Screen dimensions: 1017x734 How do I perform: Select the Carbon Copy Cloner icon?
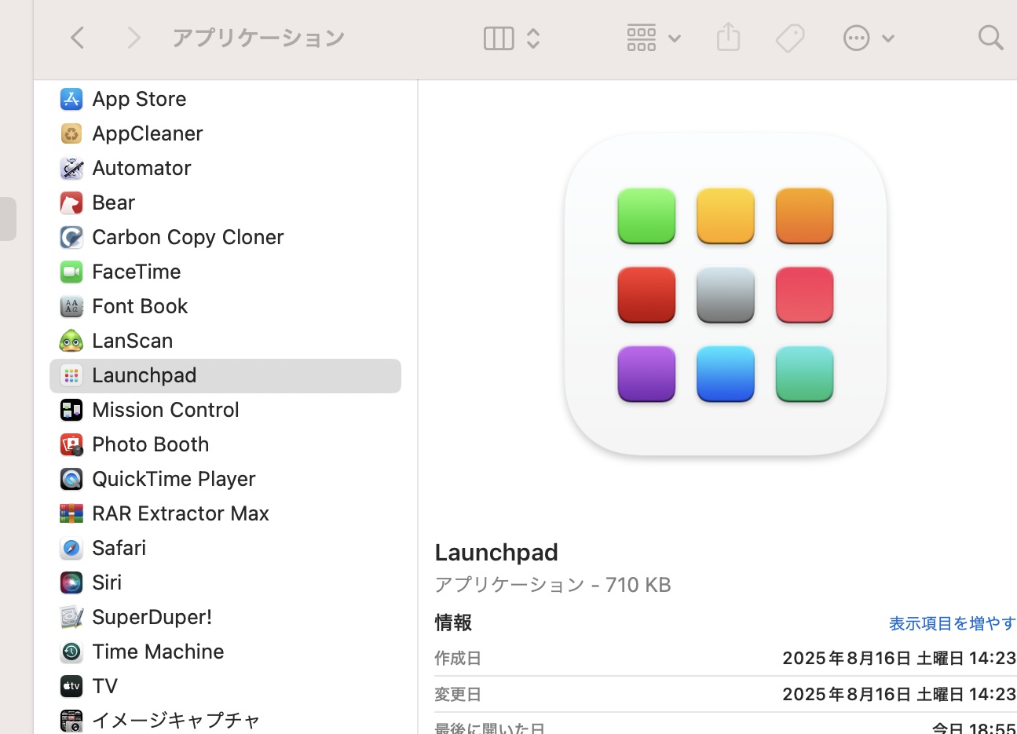click(71, 237)
